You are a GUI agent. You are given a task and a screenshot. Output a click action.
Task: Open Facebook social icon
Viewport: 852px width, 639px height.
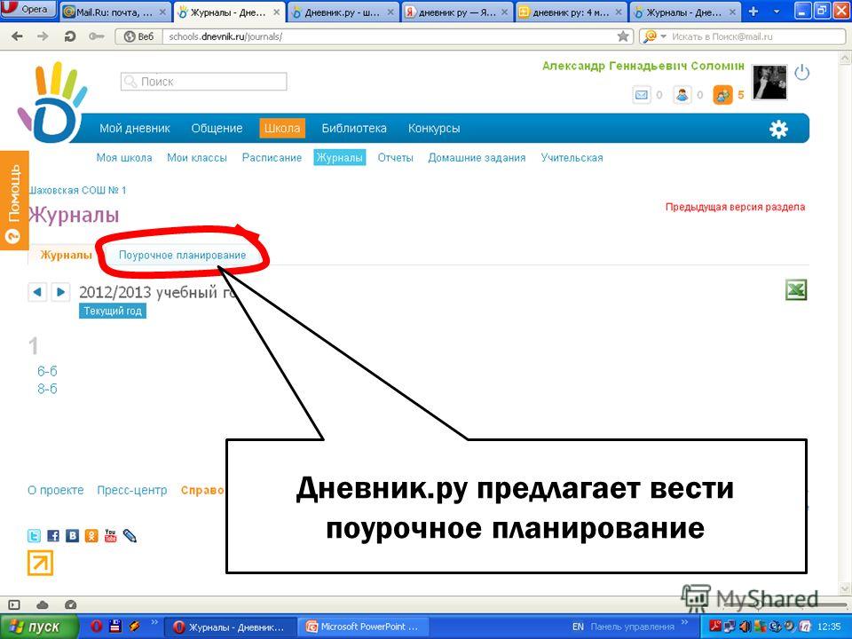53,536
